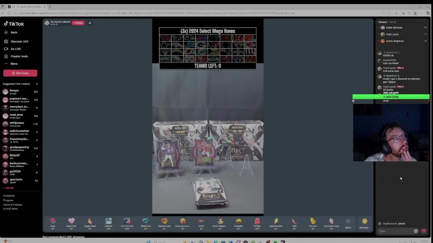Click the Windows Start button
The image size is (433, 243).
pyautogui.click(x=149, y=242)
